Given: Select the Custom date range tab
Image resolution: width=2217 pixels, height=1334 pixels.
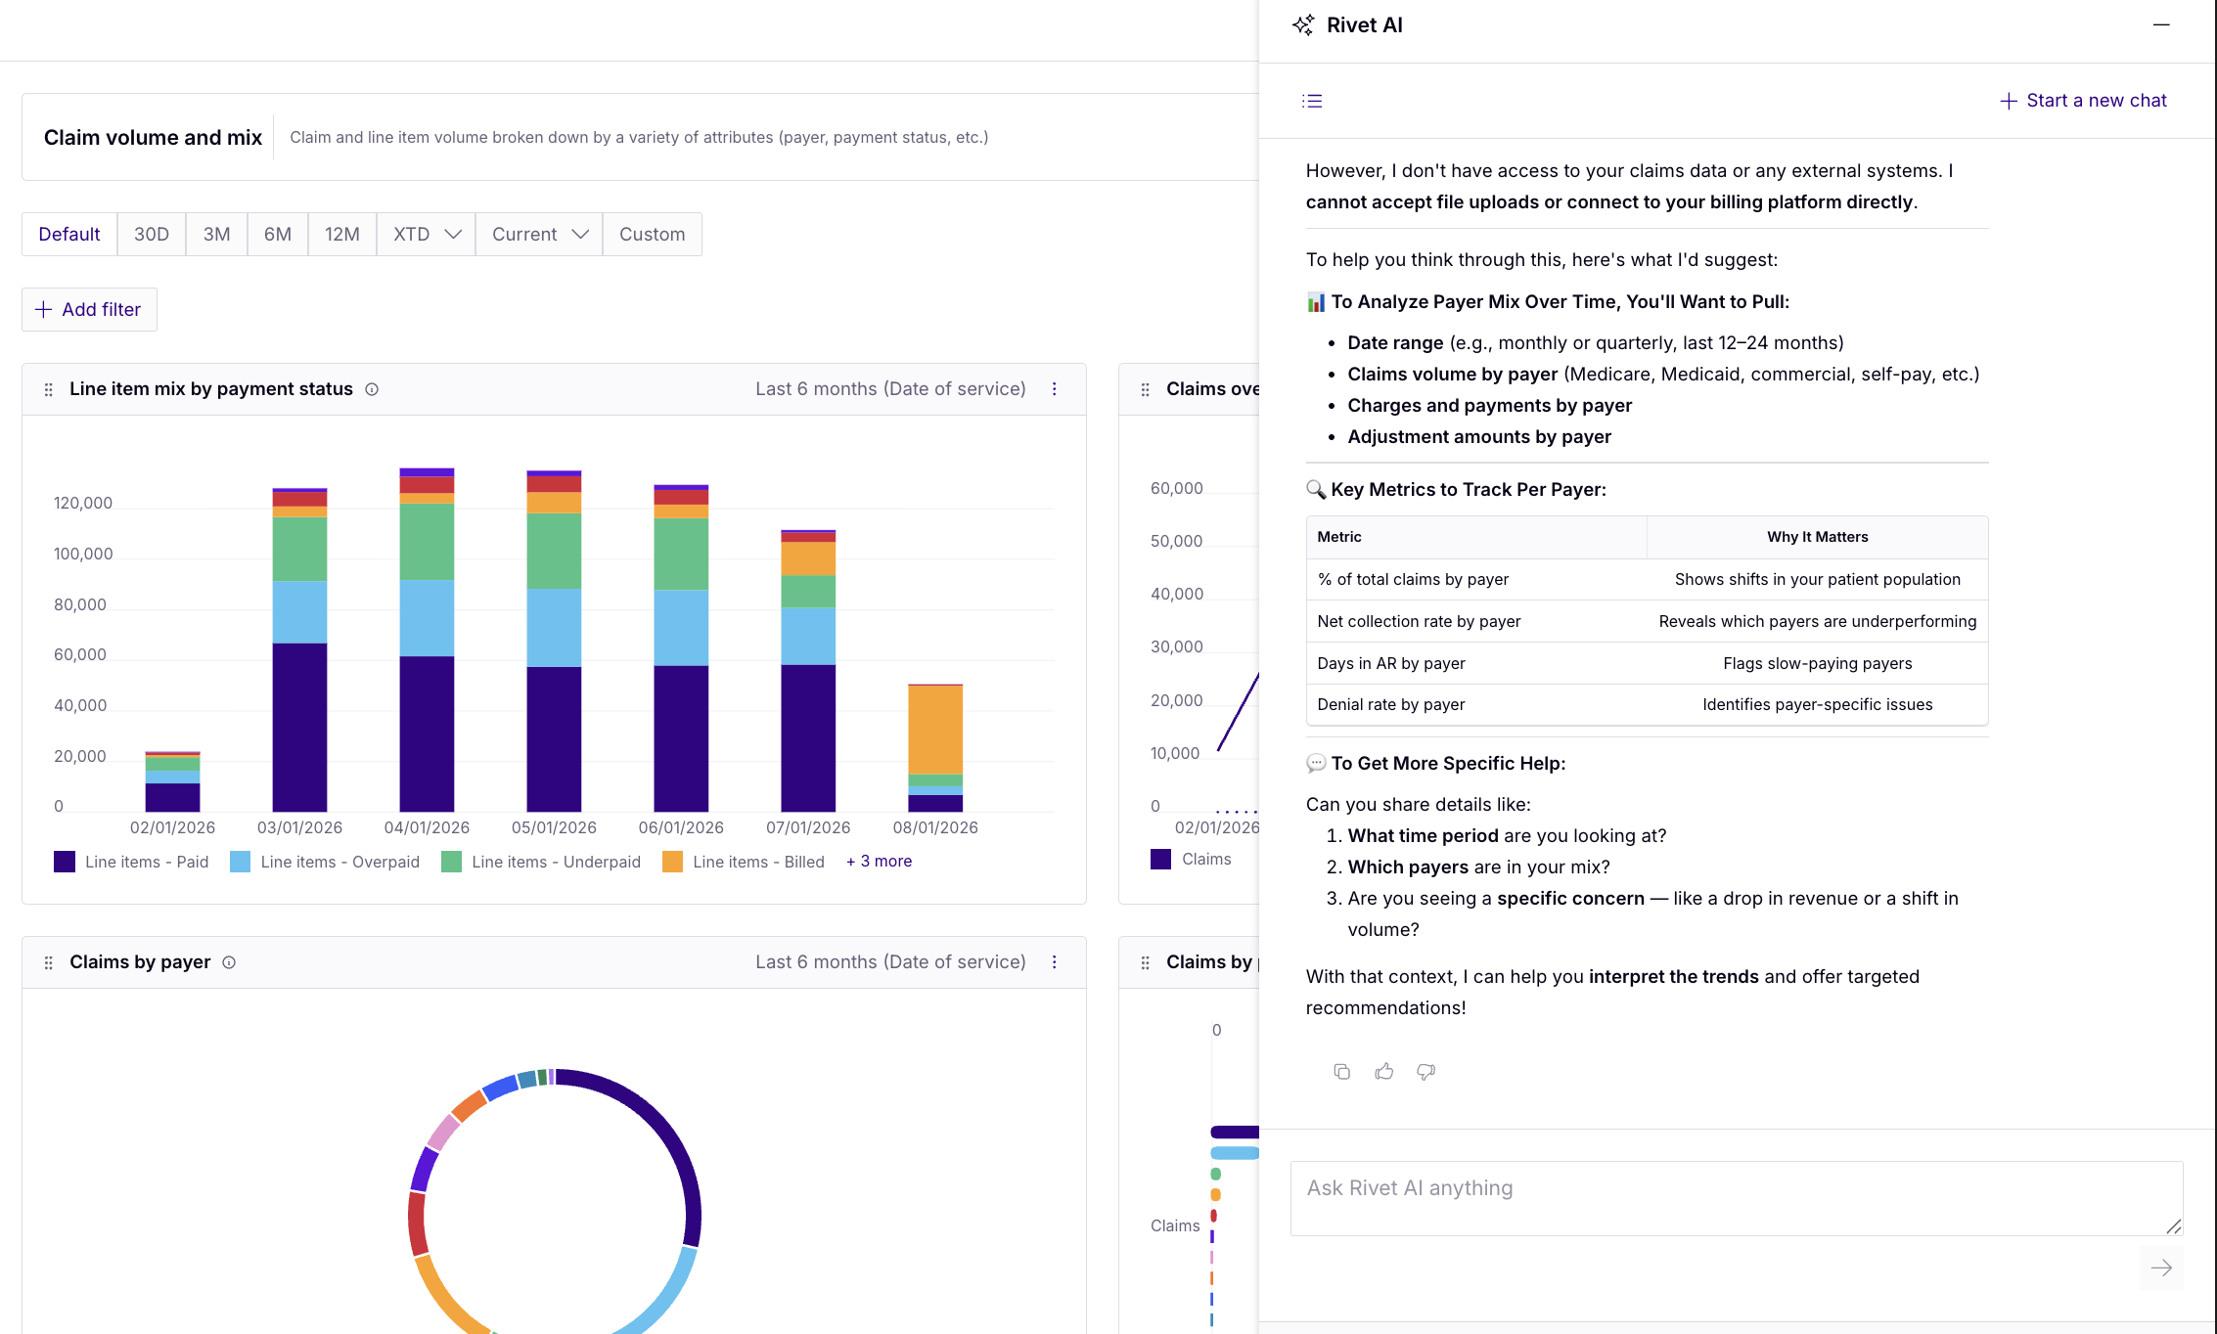Looking at the screenshot, I should 653,235.
